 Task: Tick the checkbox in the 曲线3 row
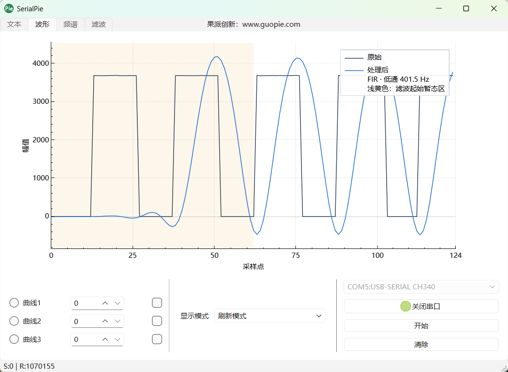(157, 339)
